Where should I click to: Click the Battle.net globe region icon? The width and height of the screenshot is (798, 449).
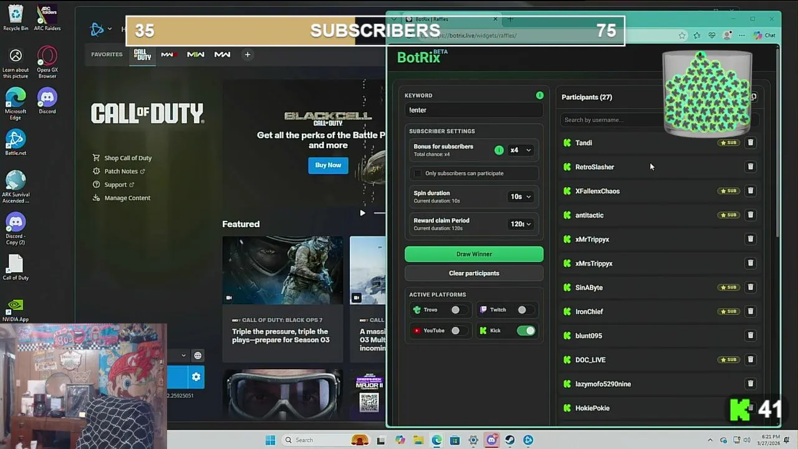point(198,355)
